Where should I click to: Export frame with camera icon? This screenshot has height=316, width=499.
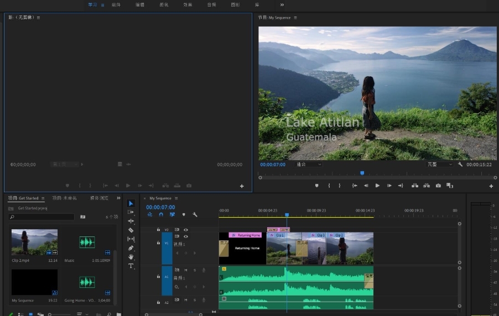pos(438,186)
